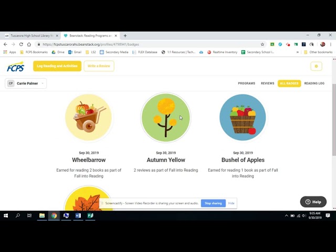Expand the Carrie Palmer profile dropdown
336x252 pixels.
click(x=26, y=83)
